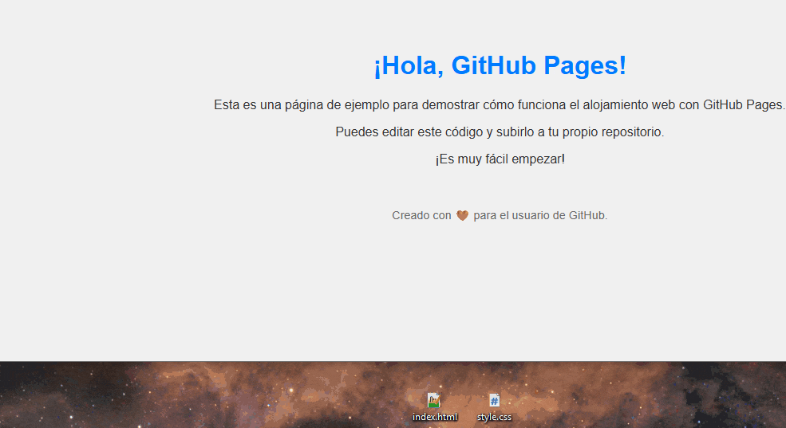Click the line 'Puedes editar este código'
This screenshot has height=428, width=786.
click(x=500, y=132)
